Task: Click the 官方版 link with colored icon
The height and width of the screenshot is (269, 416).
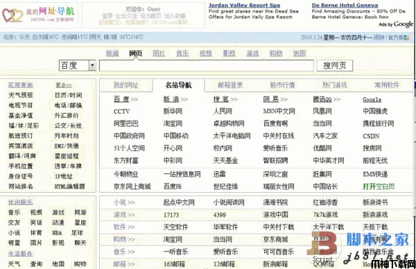Action: pyautogui.click(x=399, y=37)
